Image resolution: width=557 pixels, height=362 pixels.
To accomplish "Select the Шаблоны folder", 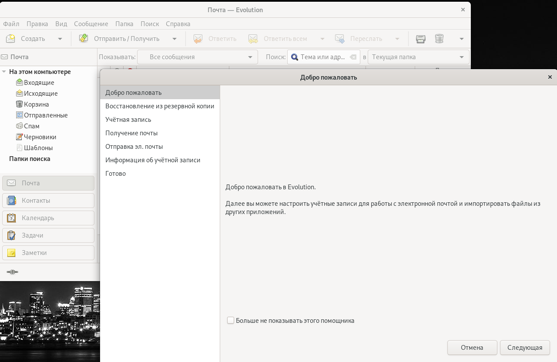I will point(38,148).
